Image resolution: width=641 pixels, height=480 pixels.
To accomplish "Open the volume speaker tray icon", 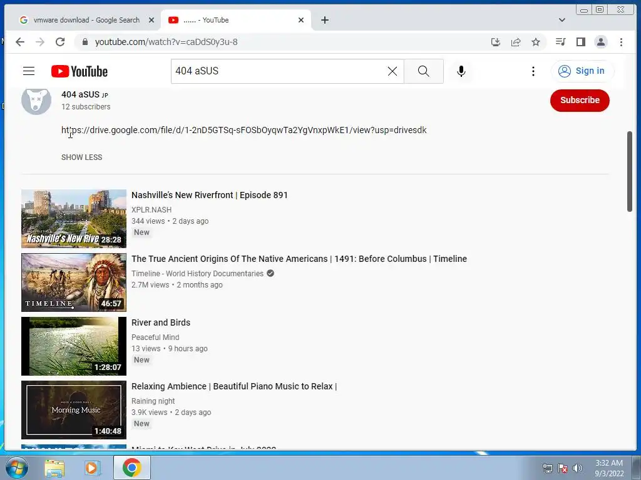I will click(x=578, y=468).
